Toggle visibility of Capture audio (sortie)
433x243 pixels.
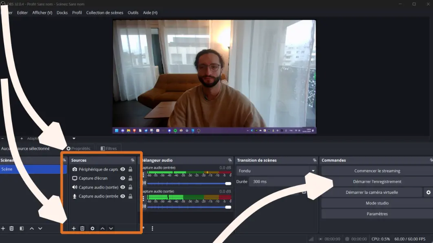coord(123,187)
